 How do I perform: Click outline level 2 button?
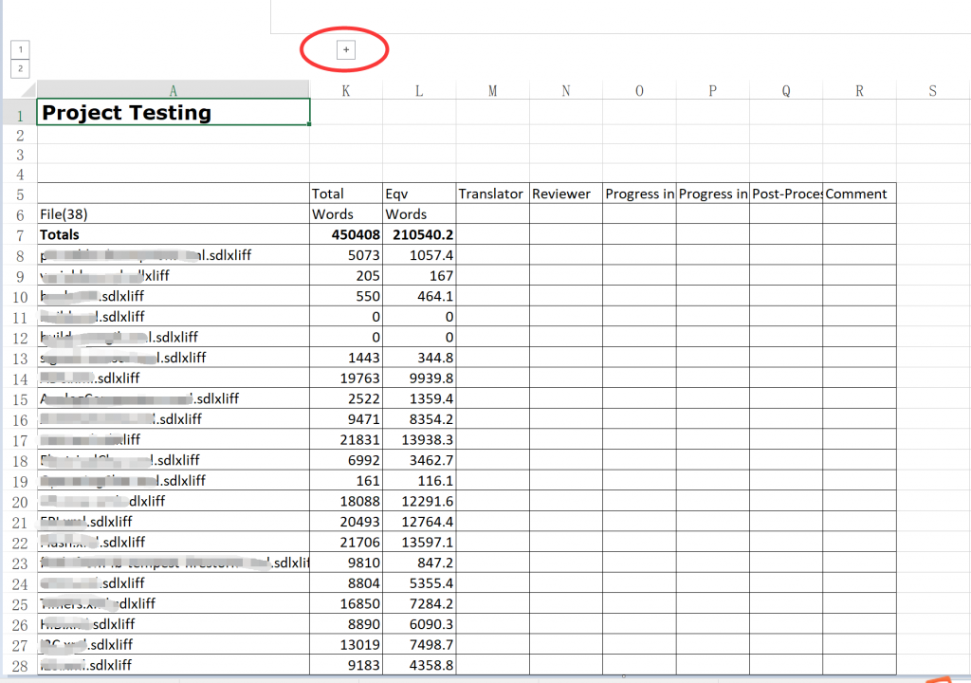20,68
